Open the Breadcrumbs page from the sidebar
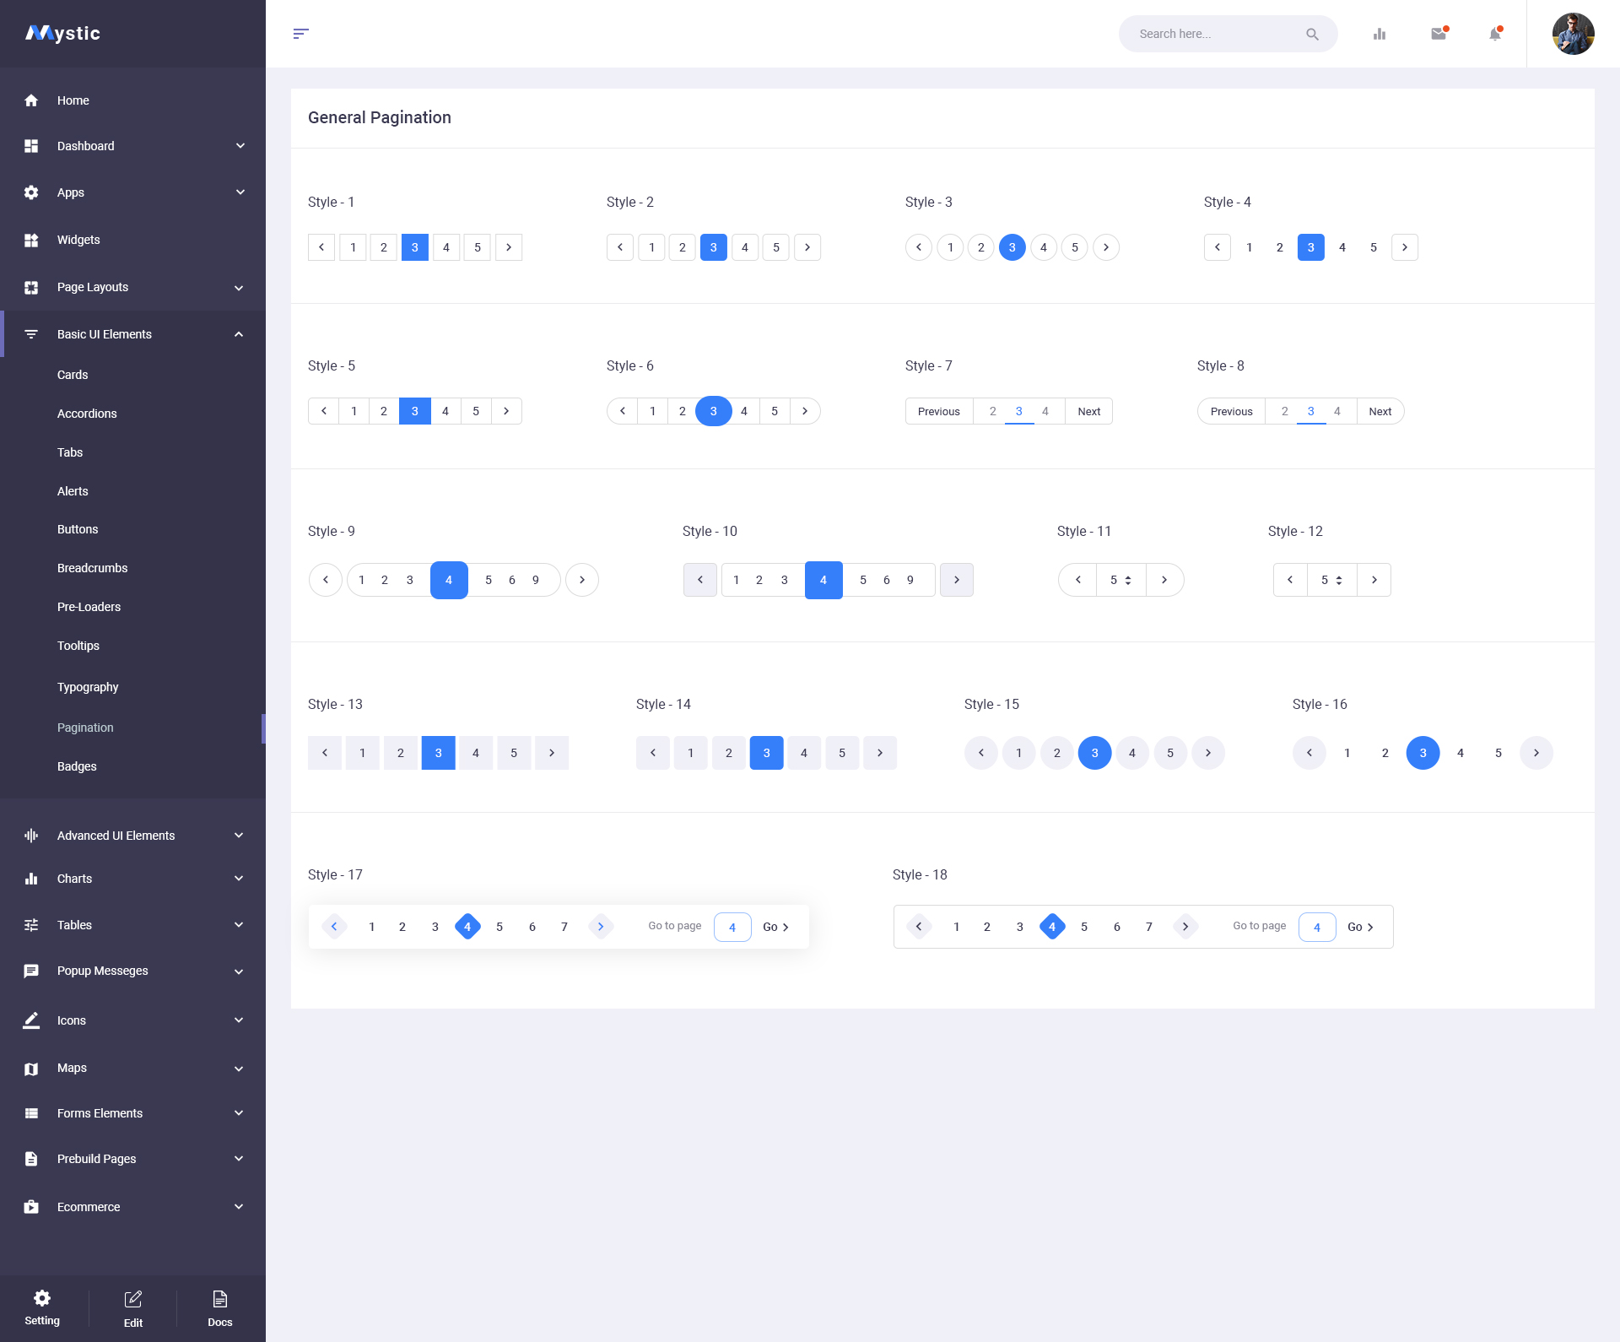 [x=93, y=567]
